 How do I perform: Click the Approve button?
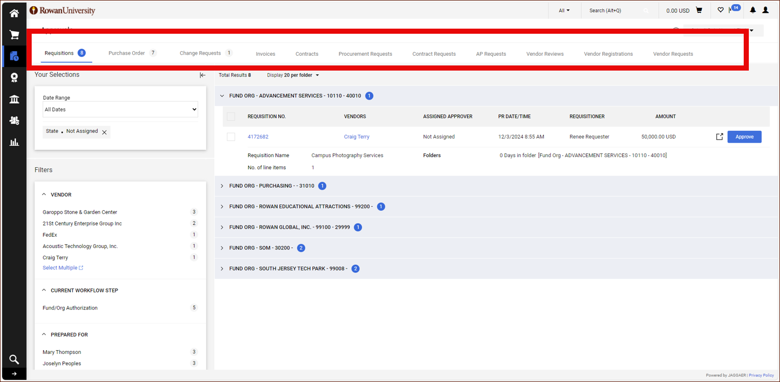point(744,137)
